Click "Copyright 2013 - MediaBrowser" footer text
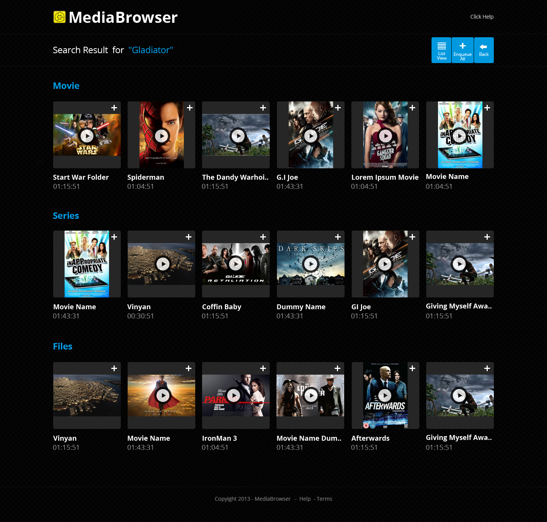This screenshot has width=547, height=522. point(253,499)
